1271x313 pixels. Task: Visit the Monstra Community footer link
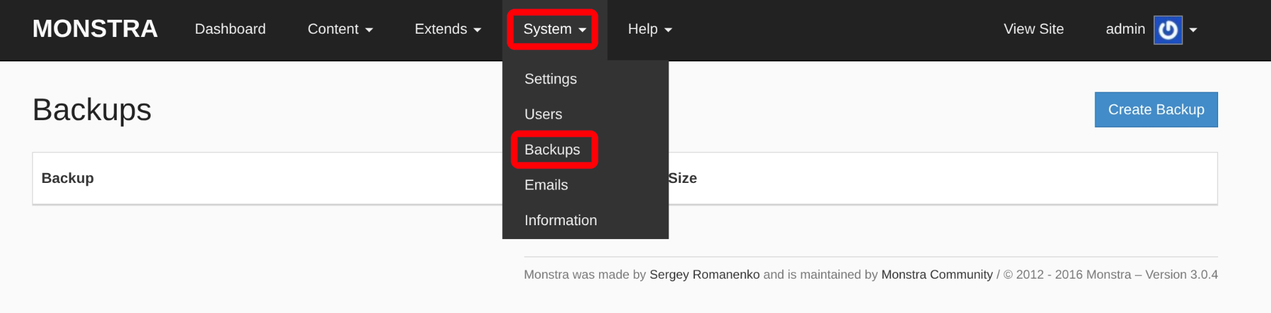(937, 275)
